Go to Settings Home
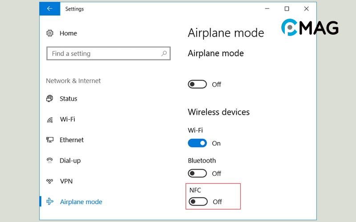356x222 pixels. (68, 33)
